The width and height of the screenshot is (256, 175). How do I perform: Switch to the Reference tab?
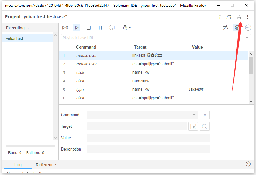(46, 165)
